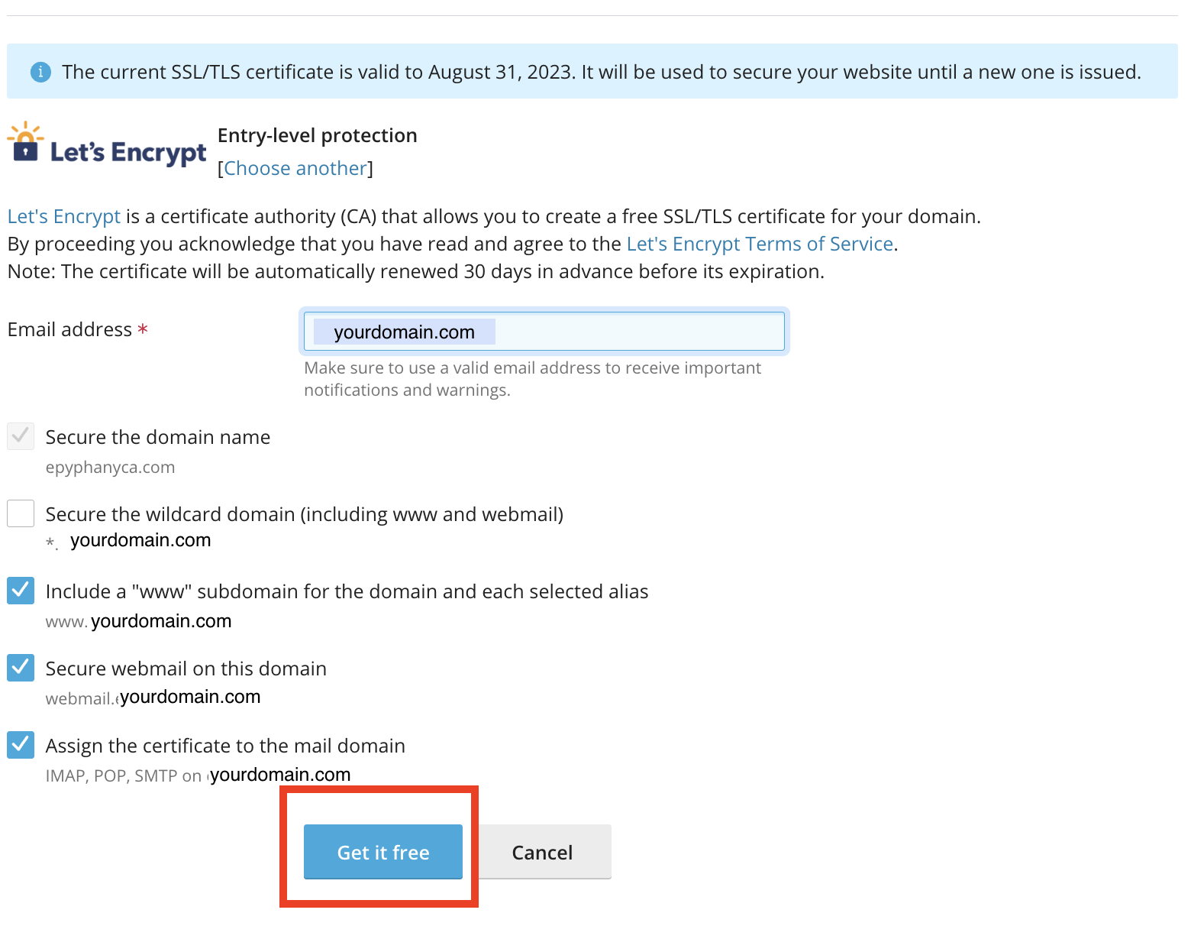The width and height of the screenshot is (1191, 926).
Task: Click the Let's Encrypt wordmark logo
Action: coord(128,152)
